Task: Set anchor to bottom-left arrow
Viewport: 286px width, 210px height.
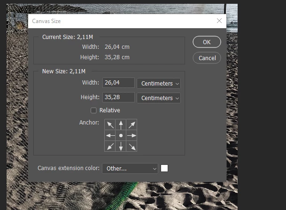Action: (x=110, y=146)
